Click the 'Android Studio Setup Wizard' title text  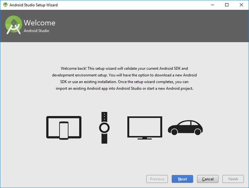tap(34, 5)
